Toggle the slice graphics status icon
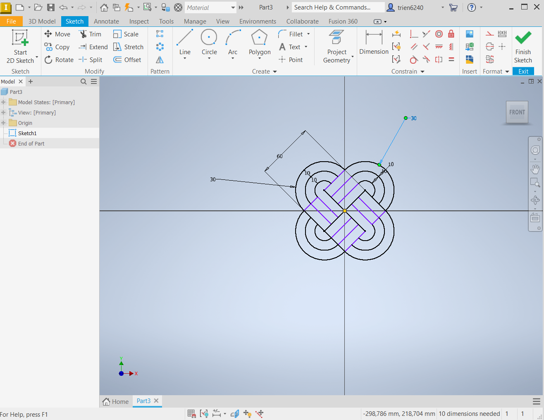The image size is (544, 420). (x=235, y=413)
